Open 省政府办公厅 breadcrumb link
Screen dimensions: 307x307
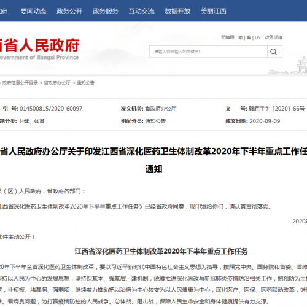coord(57,83)
